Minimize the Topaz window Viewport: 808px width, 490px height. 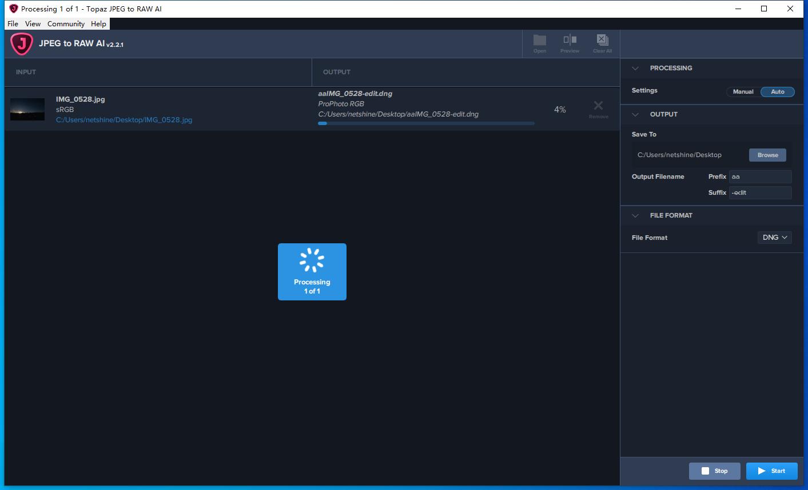[738, 9]
